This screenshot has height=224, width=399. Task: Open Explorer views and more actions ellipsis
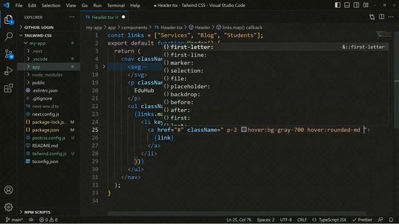point(72,17)
